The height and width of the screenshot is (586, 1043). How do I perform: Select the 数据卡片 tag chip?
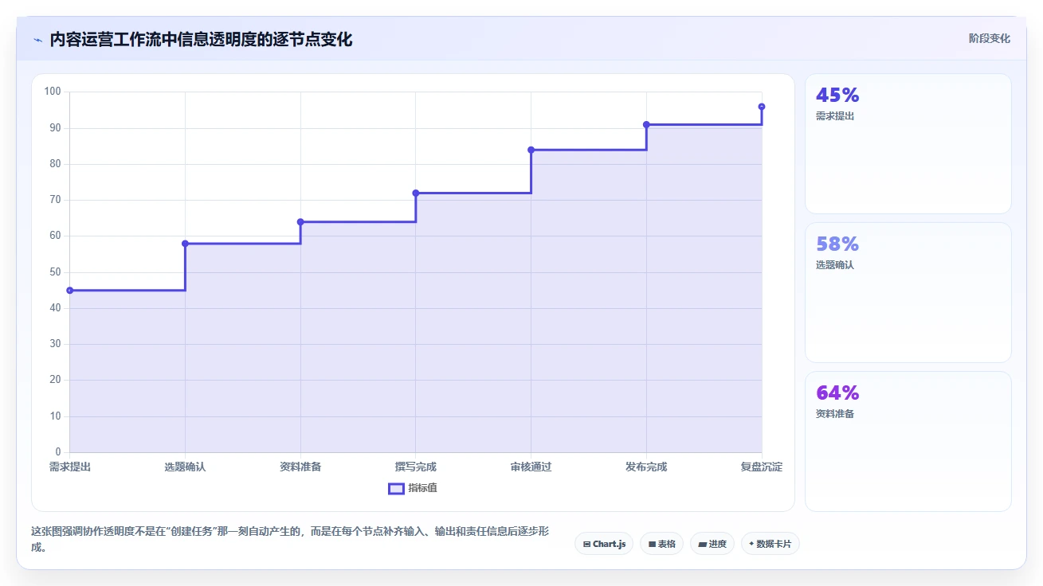click(x=770, y=544)
